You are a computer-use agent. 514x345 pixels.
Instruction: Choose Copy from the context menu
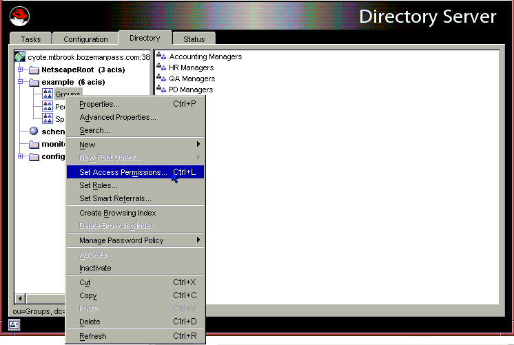135,295
